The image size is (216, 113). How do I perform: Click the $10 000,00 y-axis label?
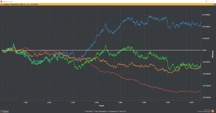pyautogui.click(x=206, y=27)
